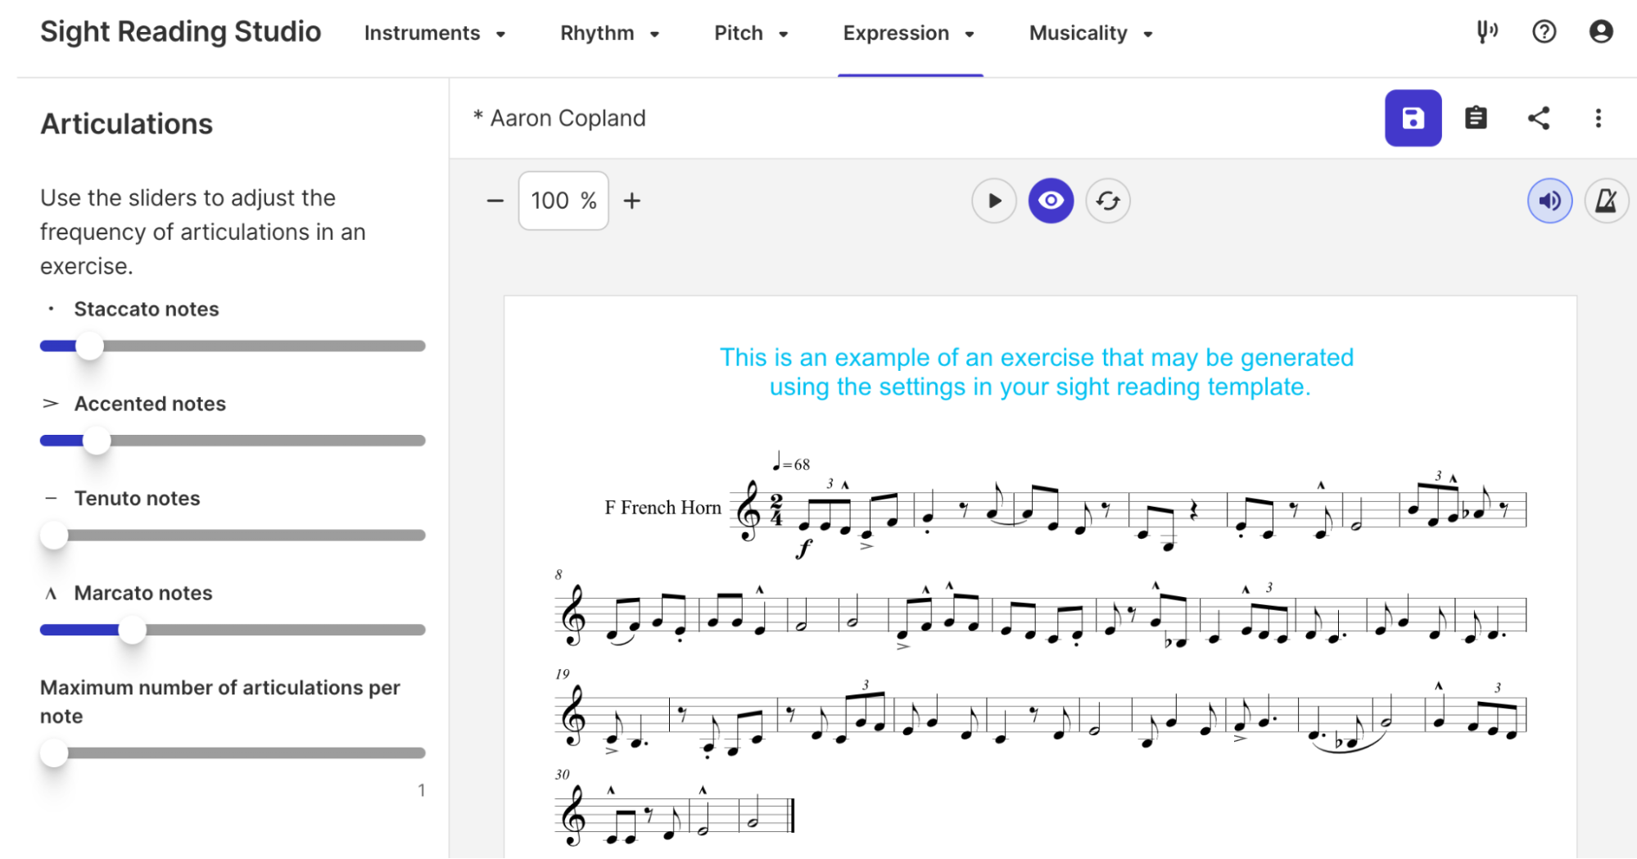Open the help question mark icon

1544,32
